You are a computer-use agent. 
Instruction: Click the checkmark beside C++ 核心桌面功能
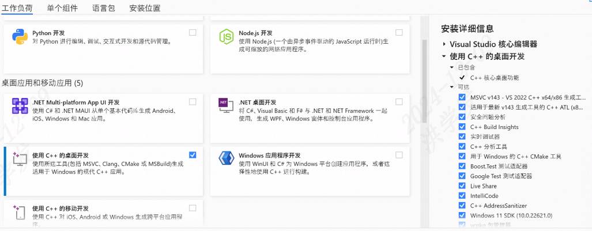[462, 78]
